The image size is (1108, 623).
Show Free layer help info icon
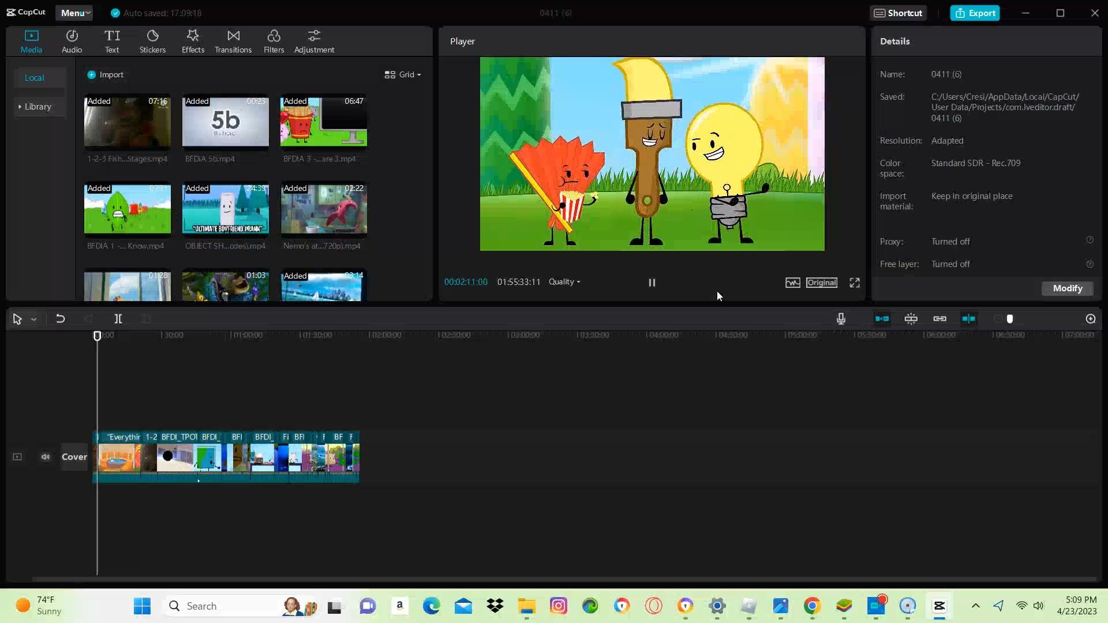[1090, 264]
